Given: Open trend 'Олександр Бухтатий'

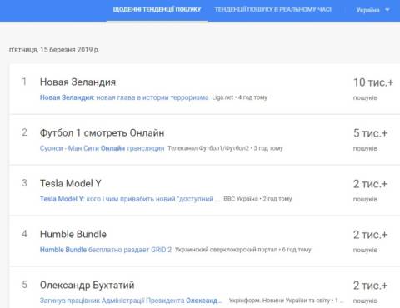Looking at the screenshot, I should point(87,285).
